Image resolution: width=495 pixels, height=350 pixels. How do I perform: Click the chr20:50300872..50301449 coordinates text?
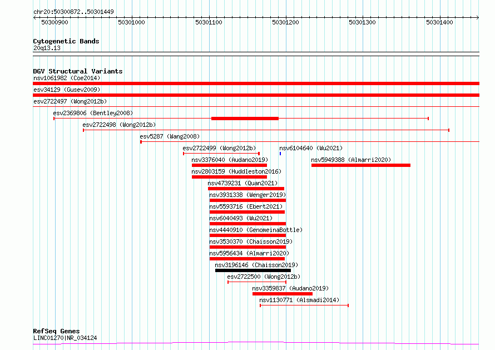[73, 12]
